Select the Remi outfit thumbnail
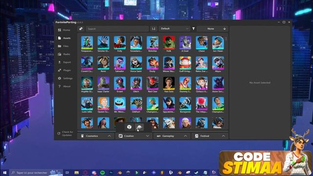 [x=103, y=63]
